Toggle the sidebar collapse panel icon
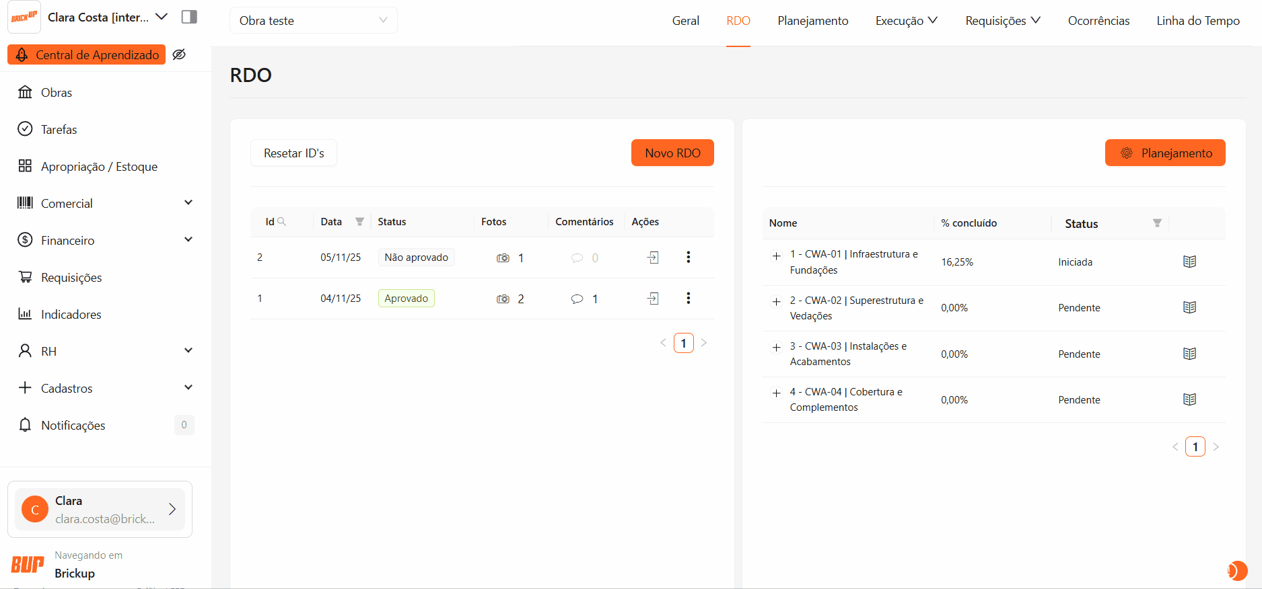The height and width of the screenshot is (589, 1262). pos(189,17)
